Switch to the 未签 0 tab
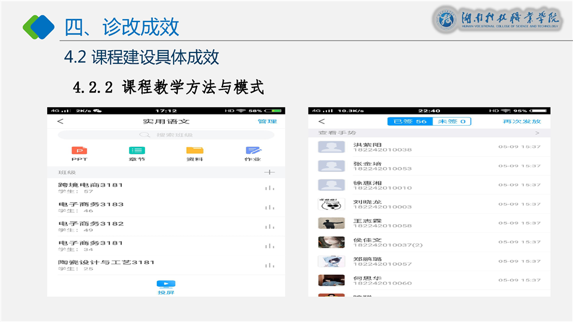Viewport: 573px width, 322px height. pos(452,122)
